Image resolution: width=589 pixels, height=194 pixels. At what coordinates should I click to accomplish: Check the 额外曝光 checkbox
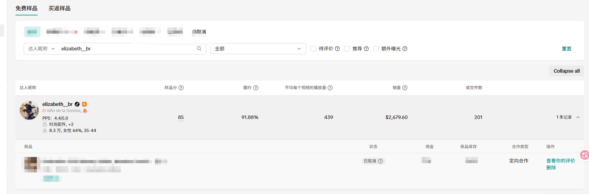(376, 49)
